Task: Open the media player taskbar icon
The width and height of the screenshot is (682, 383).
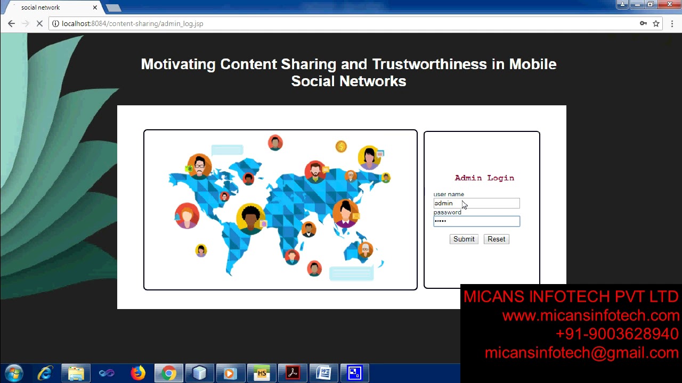Action: (231, 373)
